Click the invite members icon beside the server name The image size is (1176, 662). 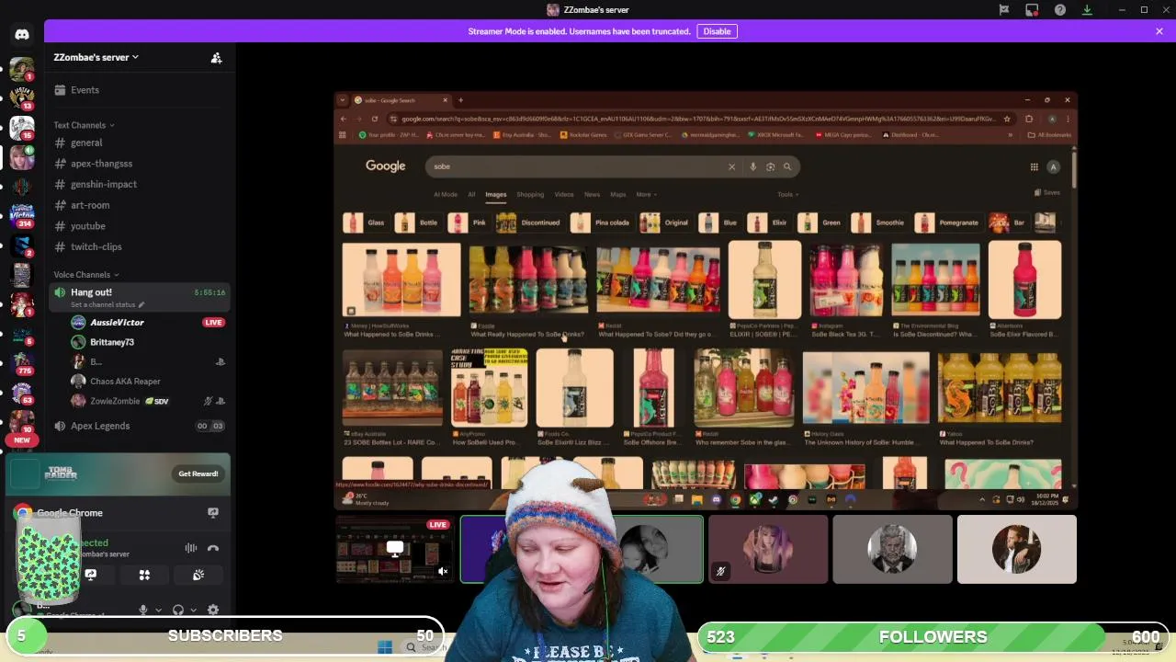click(x=216, y=58)
